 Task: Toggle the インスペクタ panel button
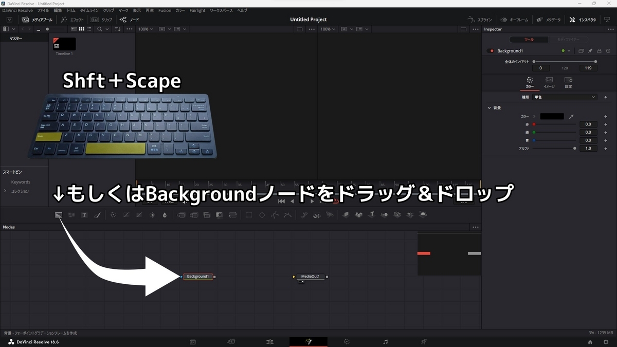click(583, 20)
